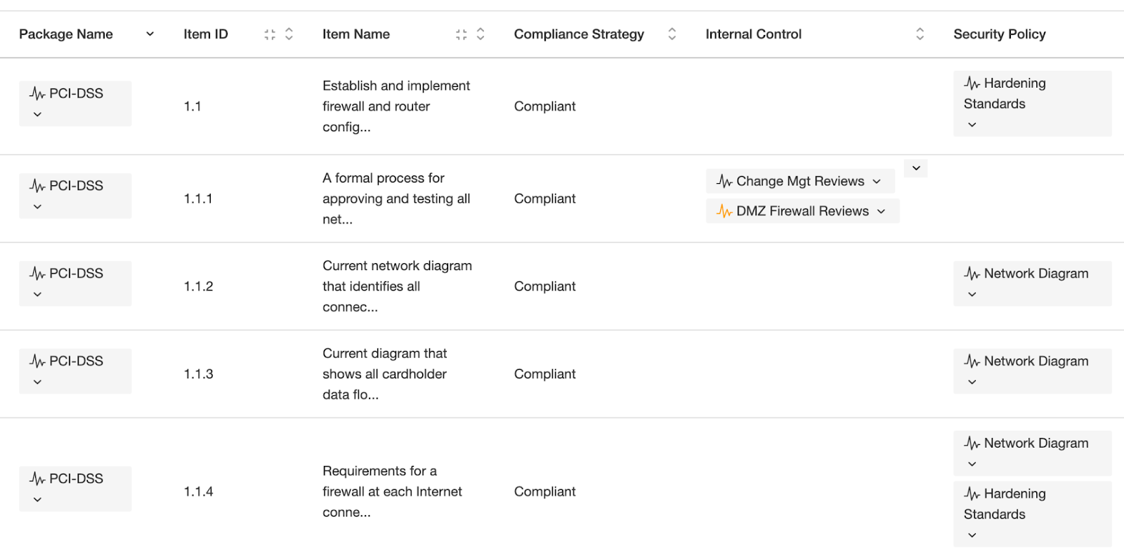Sort the table by Item ID
1124x560 pixels.
(x=289, y=34)
